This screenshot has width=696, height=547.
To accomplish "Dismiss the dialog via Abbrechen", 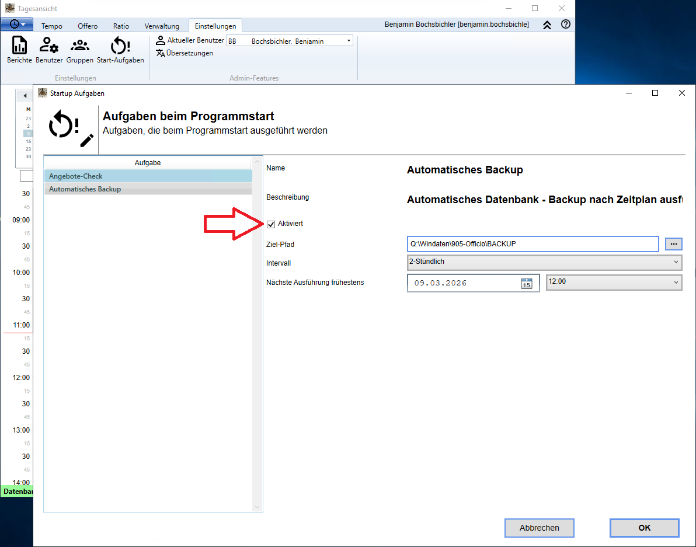I will click(539, 528).
